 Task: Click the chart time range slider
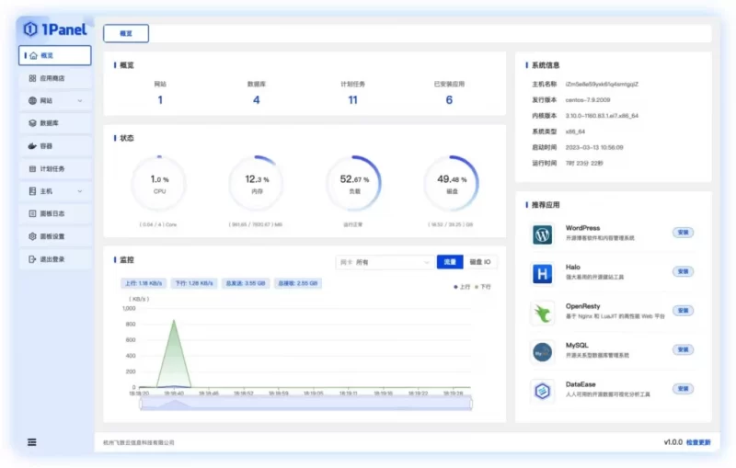click(305, 403)
